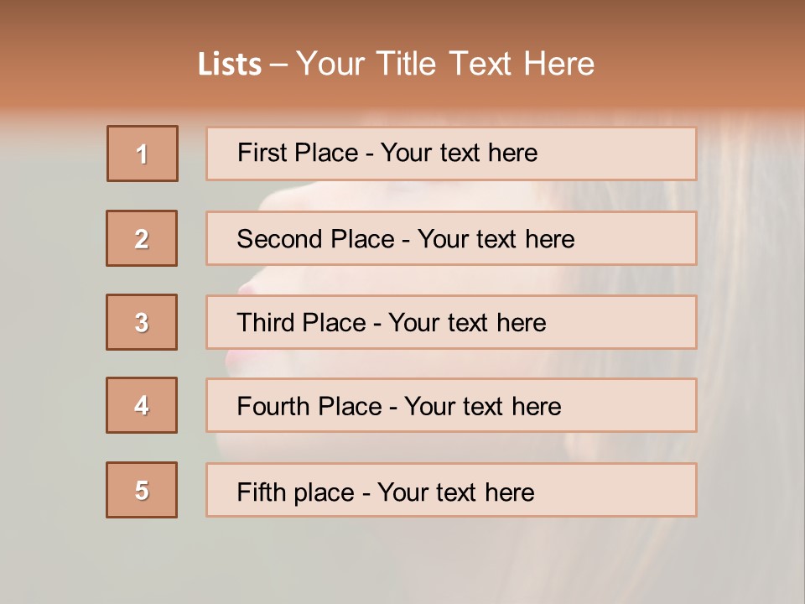The width and height of the screenshot is (805, 604).
Task: Click the slide title text
Action: (397, 64)
